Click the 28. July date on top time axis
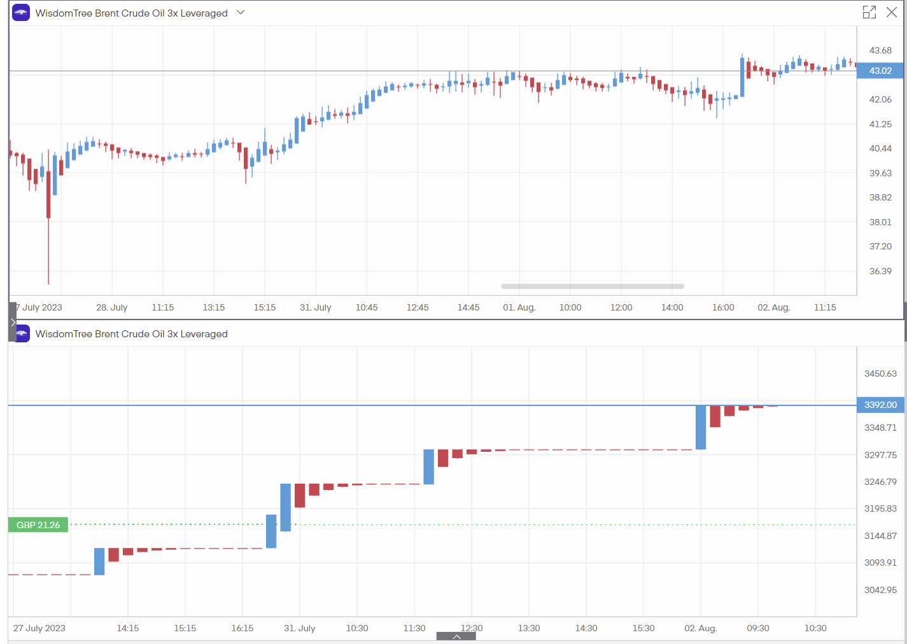Viewport: 907px width, 644px height. [112, 307]
